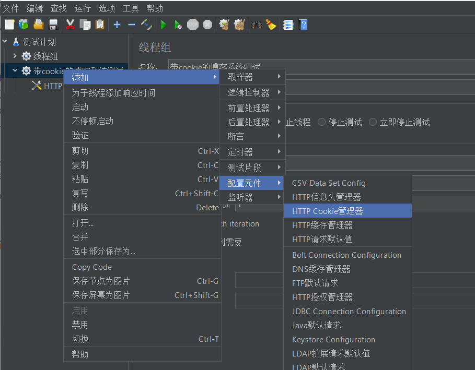Viewport: 475px width, 370px height.
Task: Collapse the 测试计划 tree node
Action: tap(5, 41)
